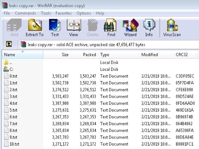Click size 3,271,172 in 10.txt row
The width and height of the screenshot is (199, 149).
(x=60, y=144)
